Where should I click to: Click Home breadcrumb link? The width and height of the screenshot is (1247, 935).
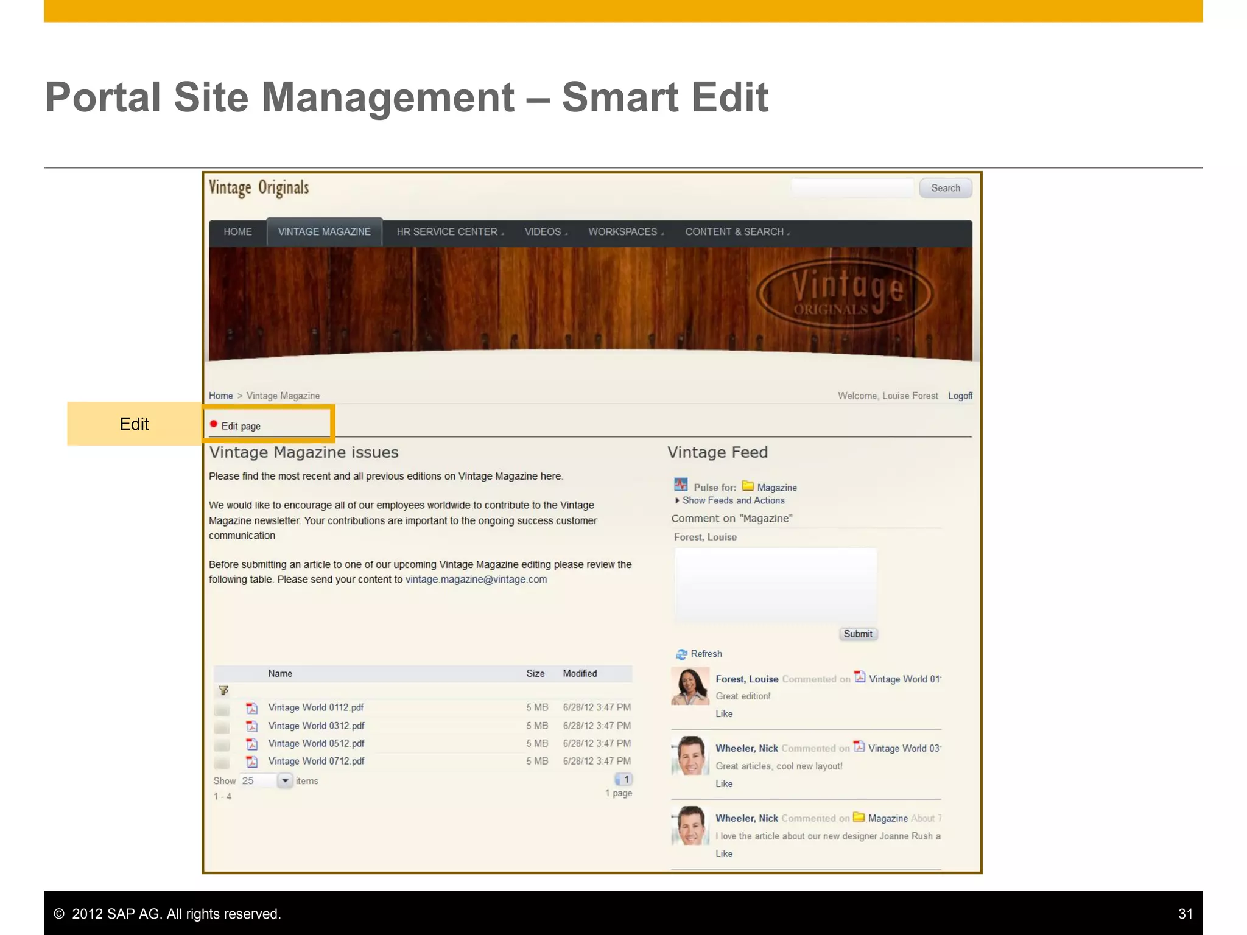point(220,396)
